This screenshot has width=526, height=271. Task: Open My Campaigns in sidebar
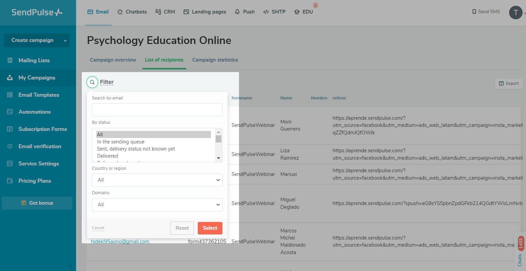37,77
